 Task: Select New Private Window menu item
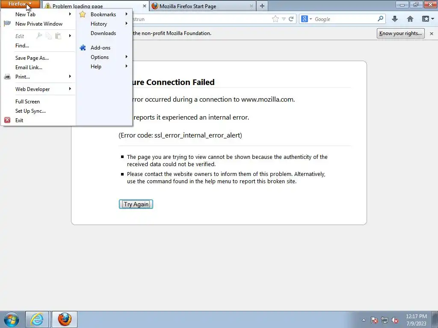coord(39,24)
